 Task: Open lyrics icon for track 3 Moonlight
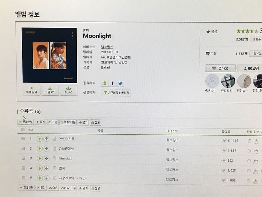(x=54, y=158)
